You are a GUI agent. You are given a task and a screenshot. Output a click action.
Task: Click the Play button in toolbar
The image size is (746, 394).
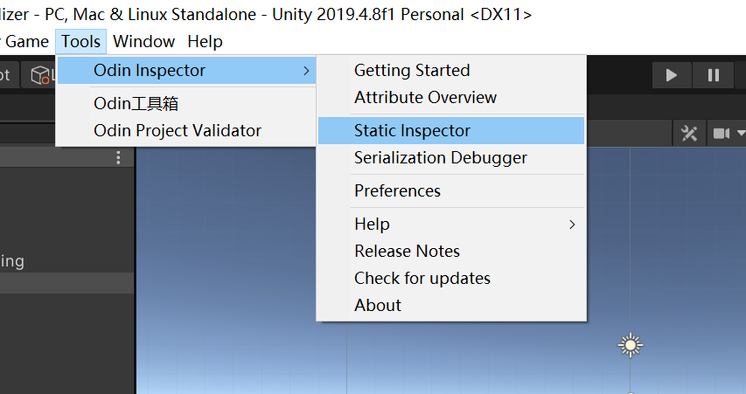click(x=672, y=75)
